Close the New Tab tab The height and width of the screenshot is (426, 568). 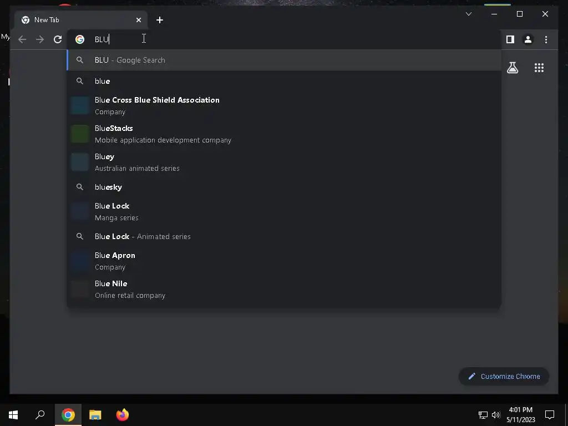pos(138,20)
